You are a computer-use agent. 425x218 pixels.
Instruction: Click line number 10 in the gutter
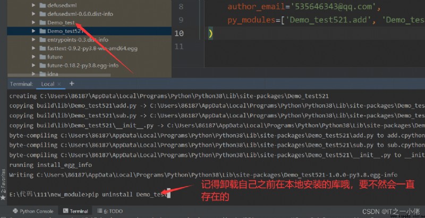(x=179, y=33)
